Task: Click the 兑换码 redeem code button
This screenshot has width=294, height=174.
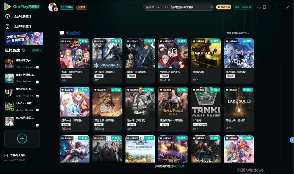Action: click(67, 7)
